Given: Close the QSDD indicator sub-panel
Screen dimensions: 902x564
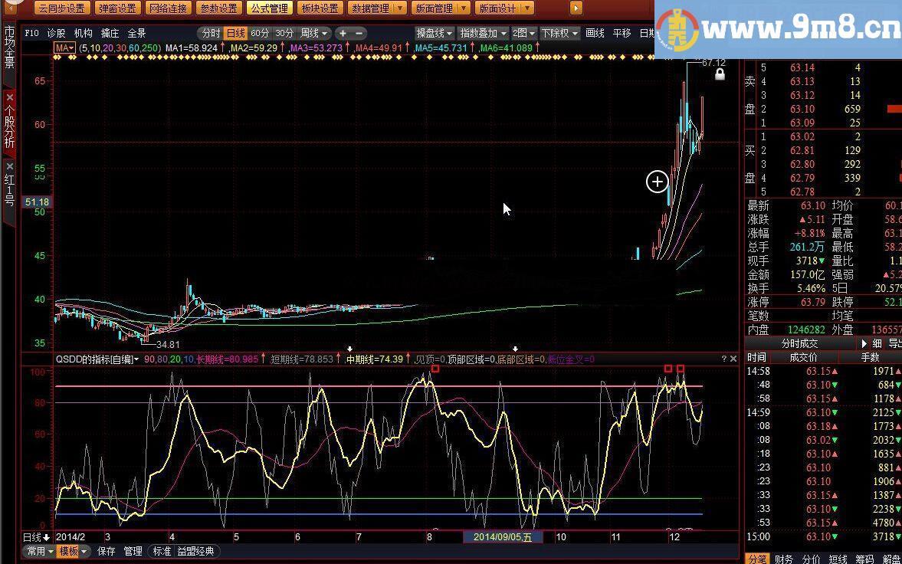Looking at the screenshot, I should [x=733, y=359].
